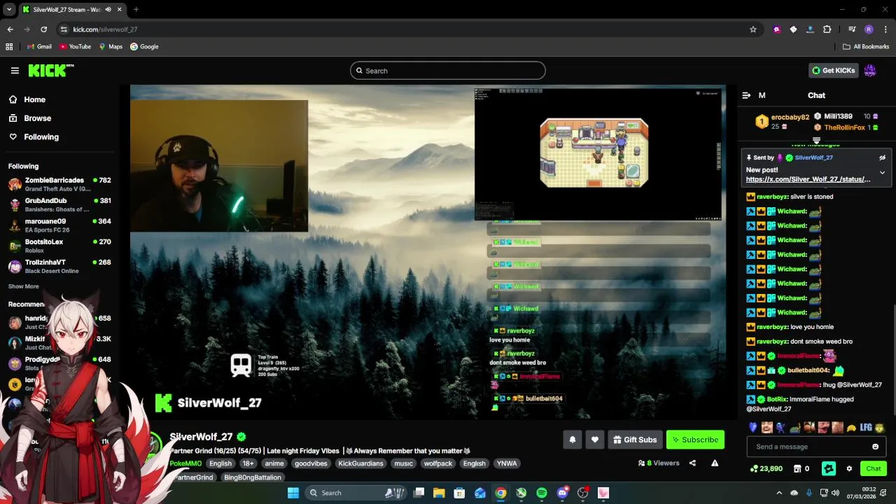896x504 pixels.
Task: Reload the page in Chrome
Action: (x=43, y=29)
